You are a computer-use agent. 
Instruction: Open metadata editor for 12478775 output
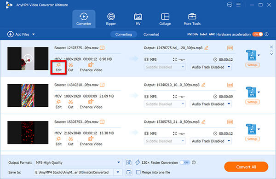pyautogui.click(x=230, y=48)
